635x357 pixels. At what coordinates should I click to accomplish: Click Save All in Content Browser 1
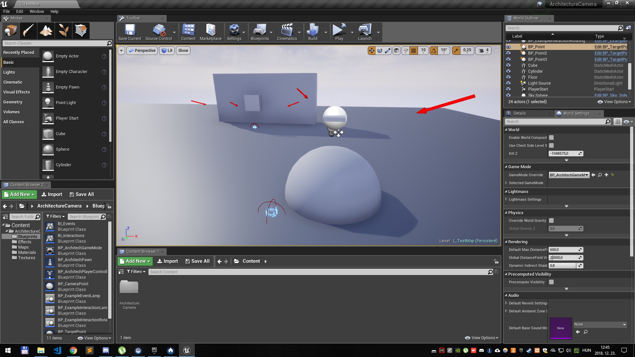[197, 261]
